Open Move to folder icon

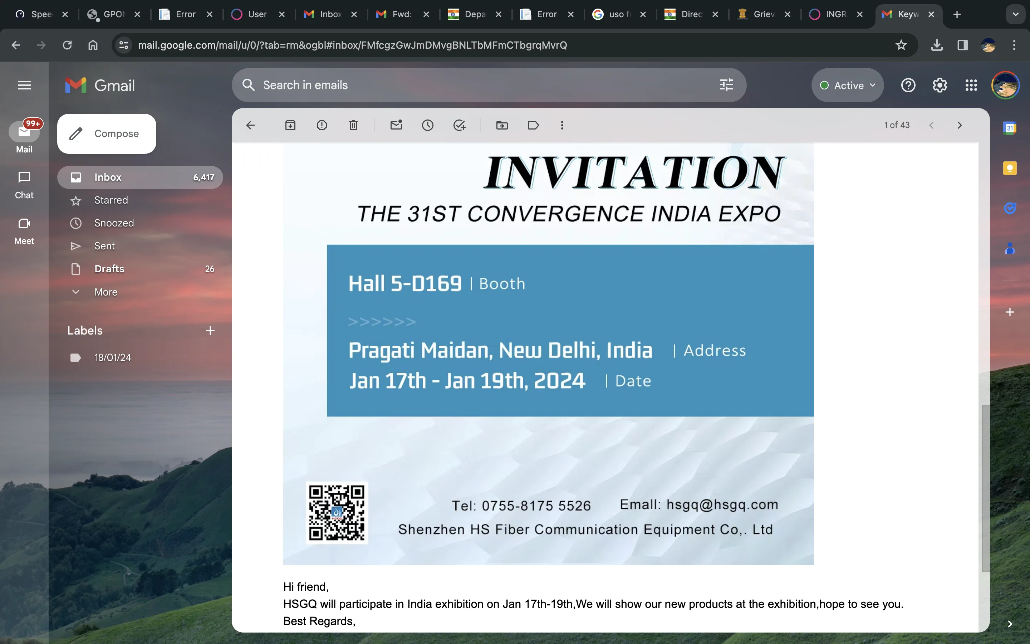point(502,125)
